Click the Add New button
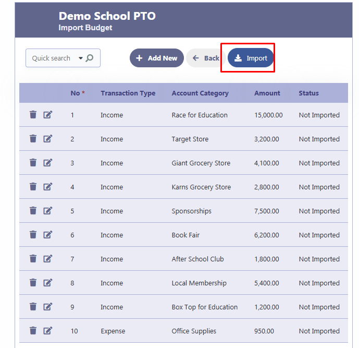Viewport: 359px width, 348px height. click(x=156, y=58)
